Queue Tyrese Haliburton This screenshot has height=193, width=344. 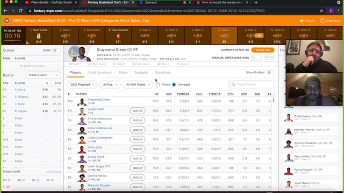[x=138, y=120]
